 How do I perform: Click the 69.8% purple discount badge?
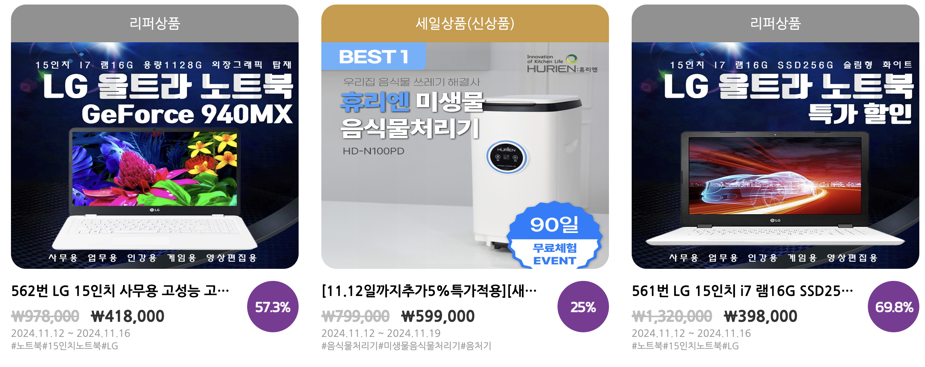(894, 307)
